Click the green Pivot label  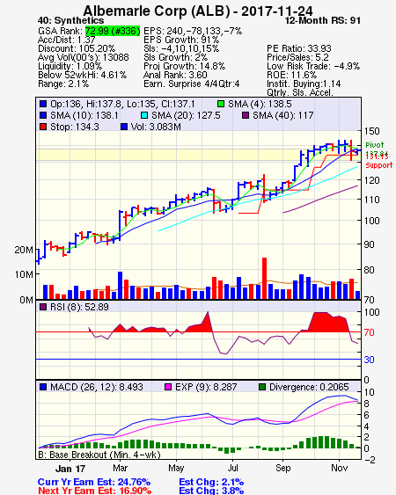coord(375,145)
